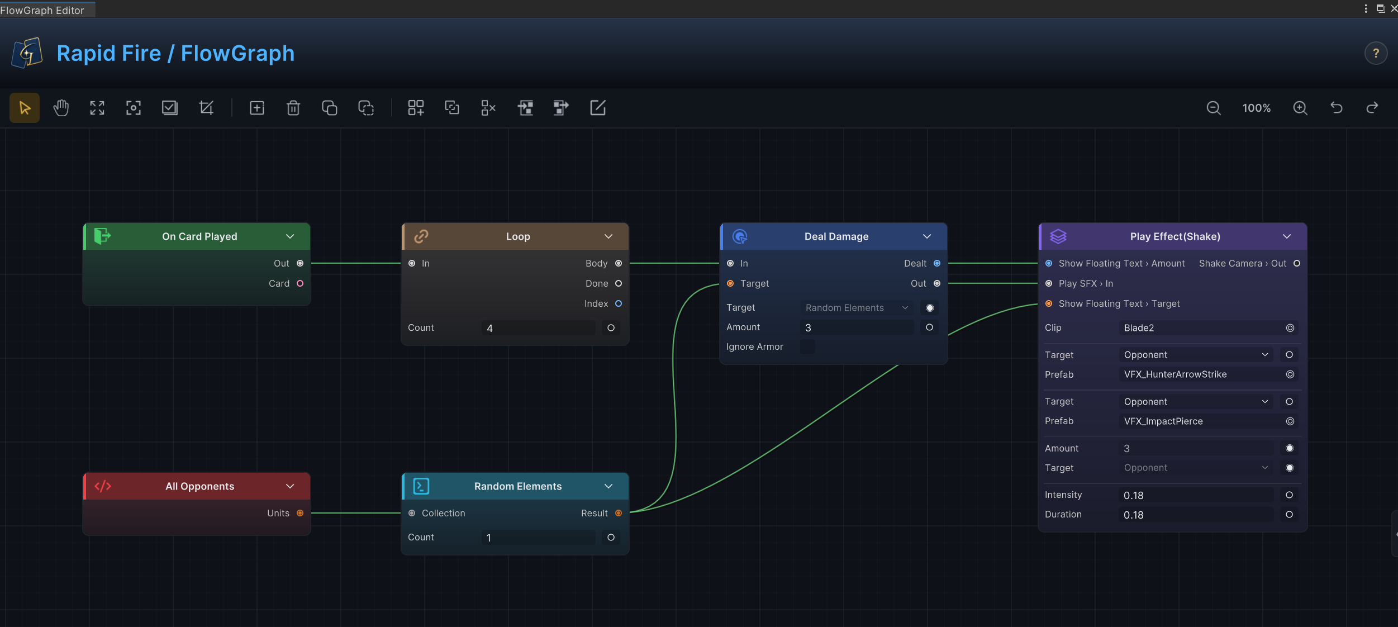1398x627 pixels.
Task: Click the edit pencil-square icon
Action: click(x=598, y=108)
